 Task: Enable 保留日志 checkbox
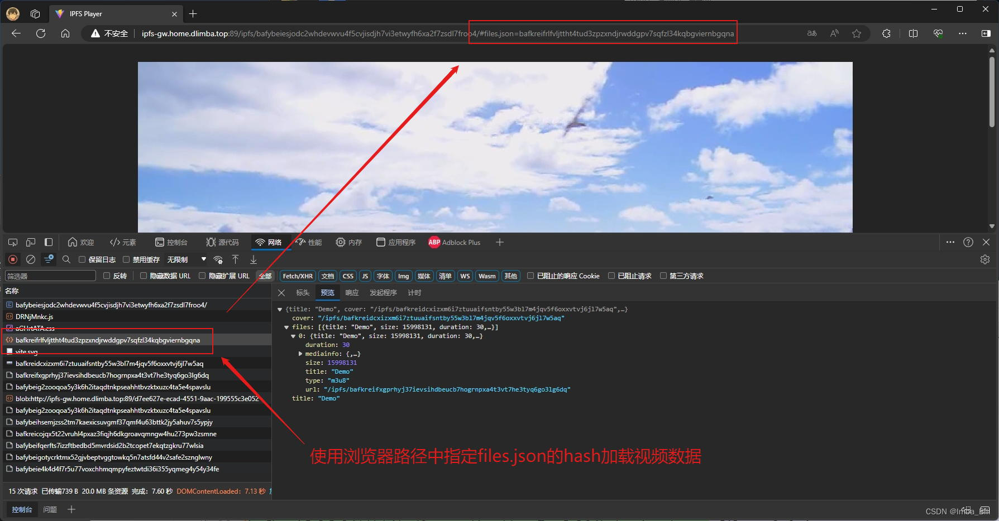82,259
